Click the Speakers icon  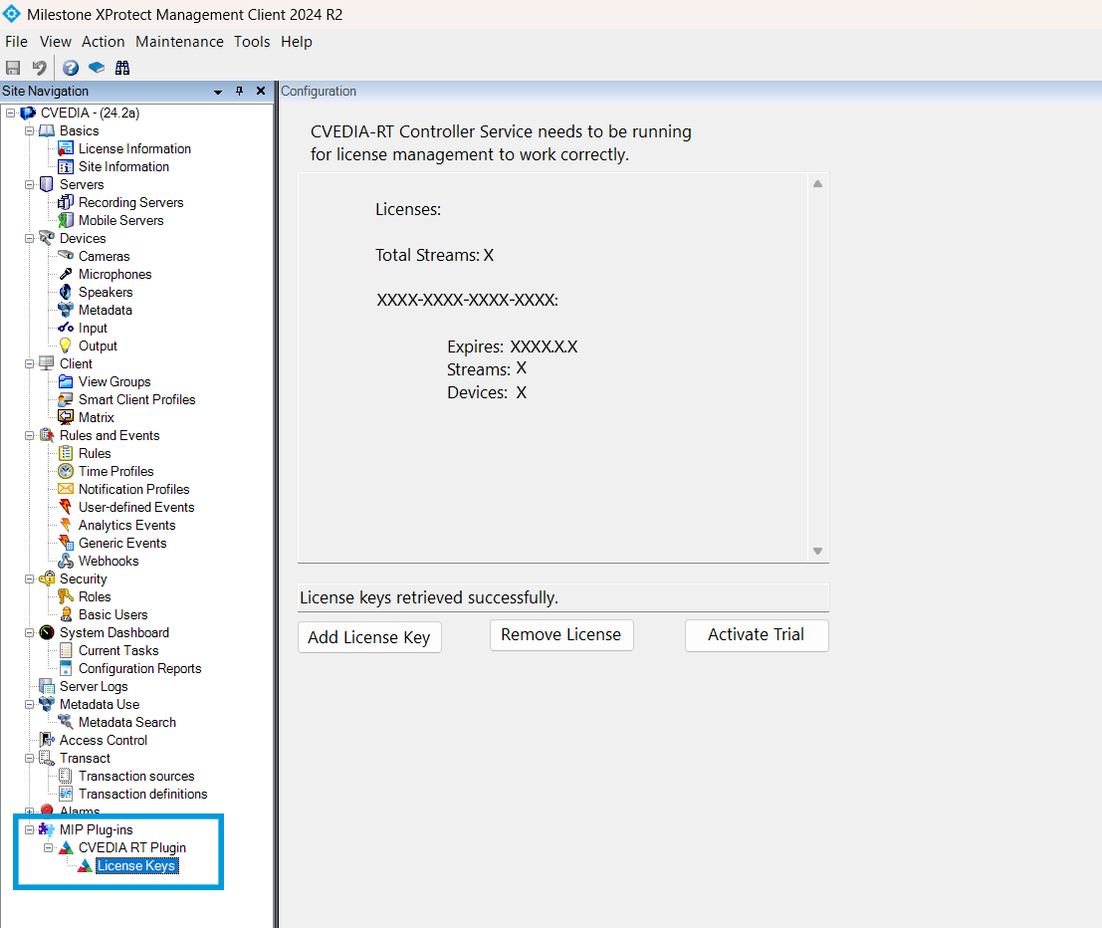66,292
